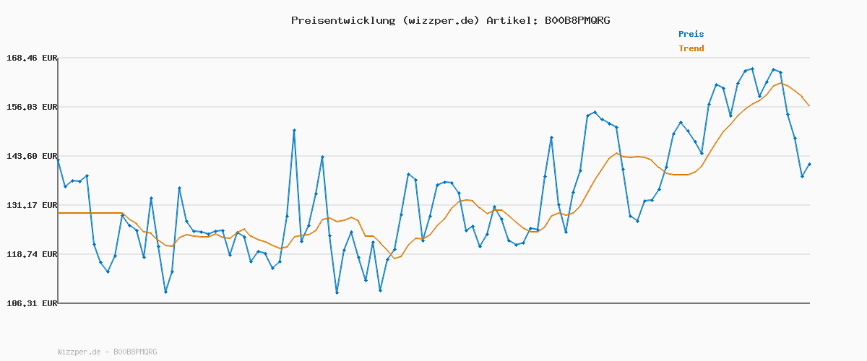Click the Wizzper.de footer watermark text

107,352
